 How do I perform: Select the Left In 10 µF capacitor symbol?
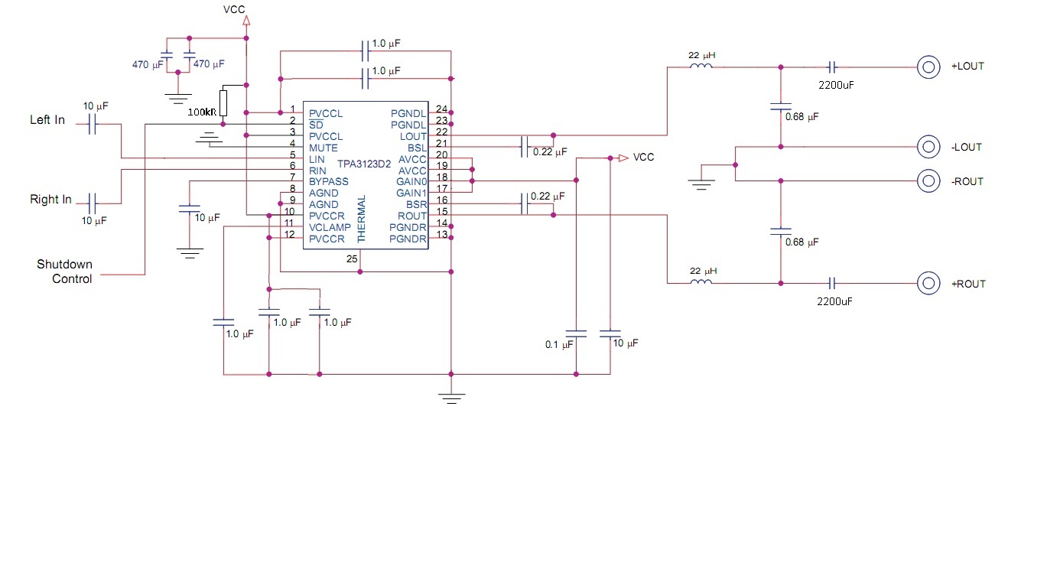(x=93, y=124)
